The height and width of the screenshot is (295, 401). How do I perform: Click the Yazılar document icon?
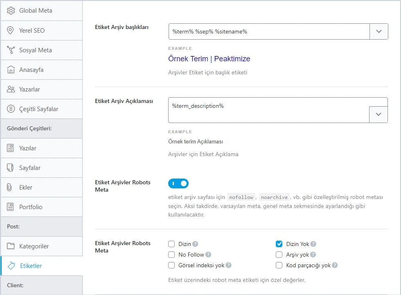10,148
